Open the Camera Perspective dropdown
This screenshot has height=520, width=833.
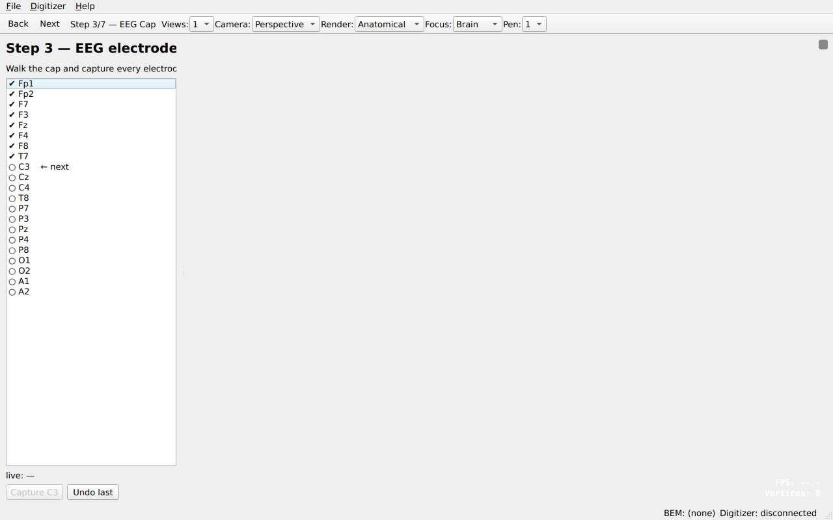(286, 24)
